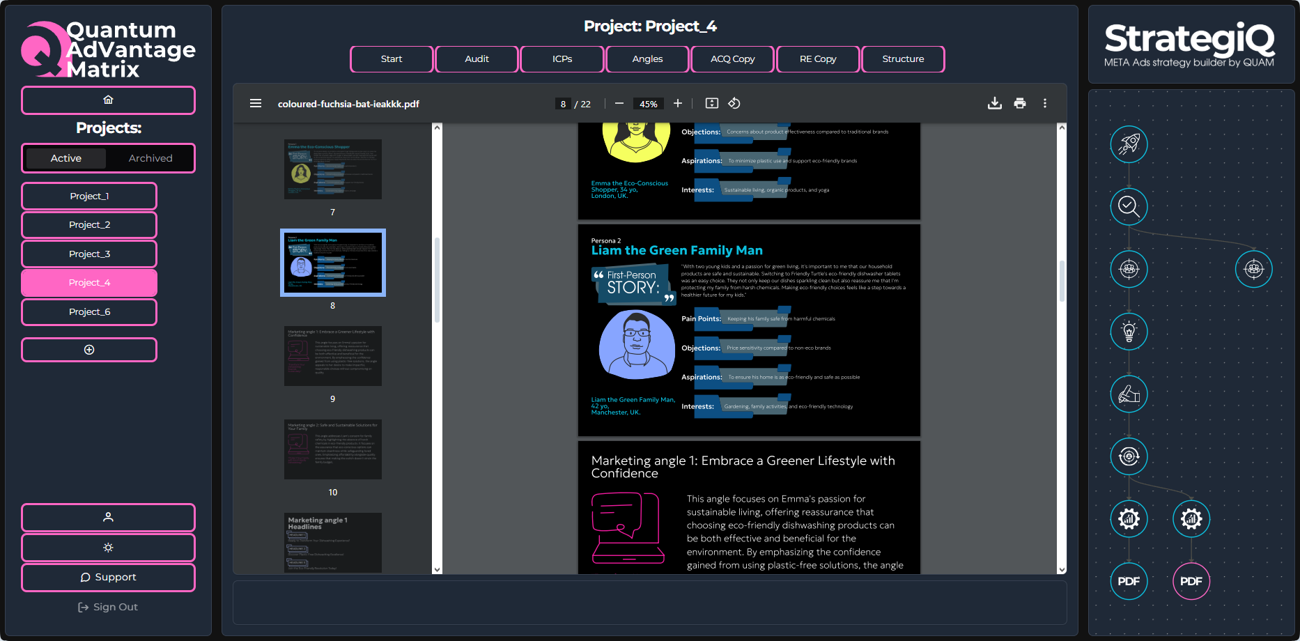Select Project_1
1300x641 pixels.
89,196
